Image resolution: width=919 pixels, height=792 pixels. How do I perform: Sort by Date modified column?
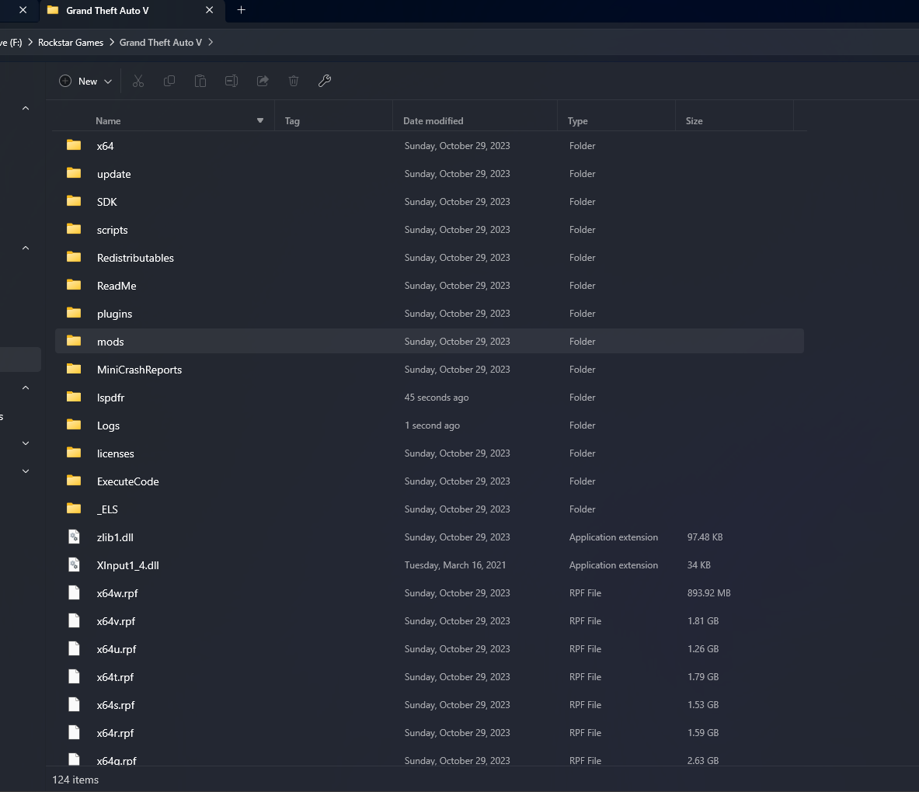coord(433,120)
